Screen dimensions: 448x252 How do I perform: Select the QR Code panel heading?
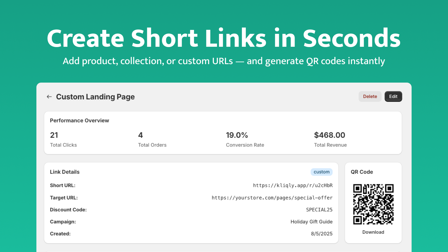pos(362,172)
